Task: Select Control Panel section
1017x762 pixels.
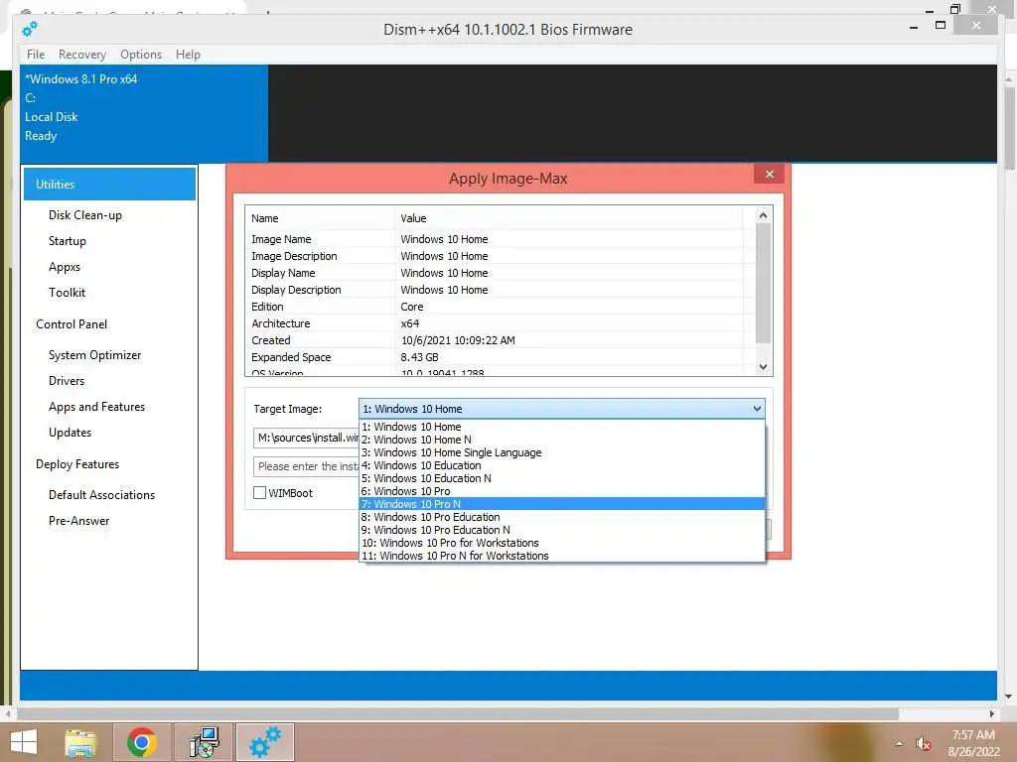Action: [72, 324]
